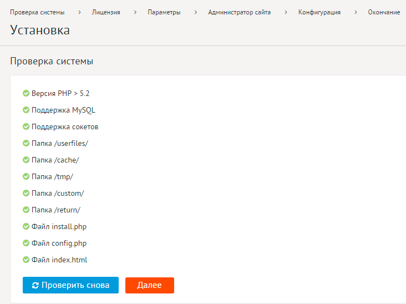Click the green check icon beside Поддержка MySQL

(26, 110)
